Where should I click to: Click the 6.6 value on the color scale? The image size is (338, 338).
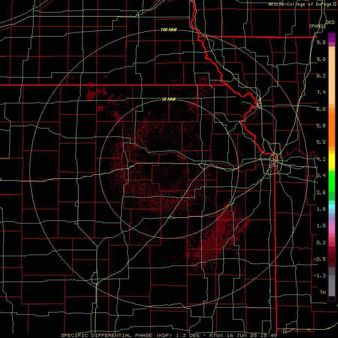click(x=321, y=109)
